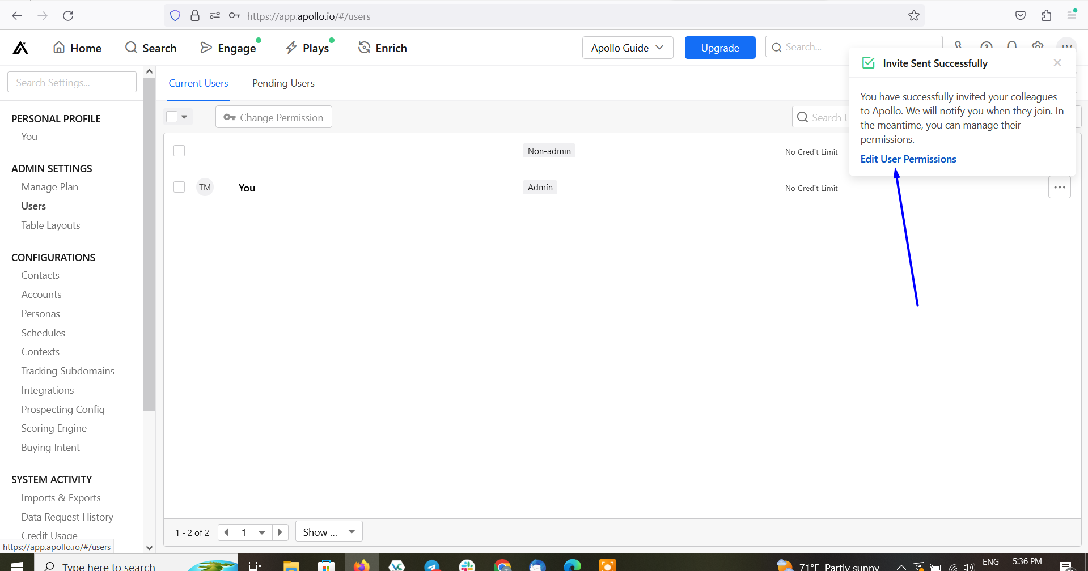Go to next page of users
The image size is (1088, 571).
pos(280,532)
